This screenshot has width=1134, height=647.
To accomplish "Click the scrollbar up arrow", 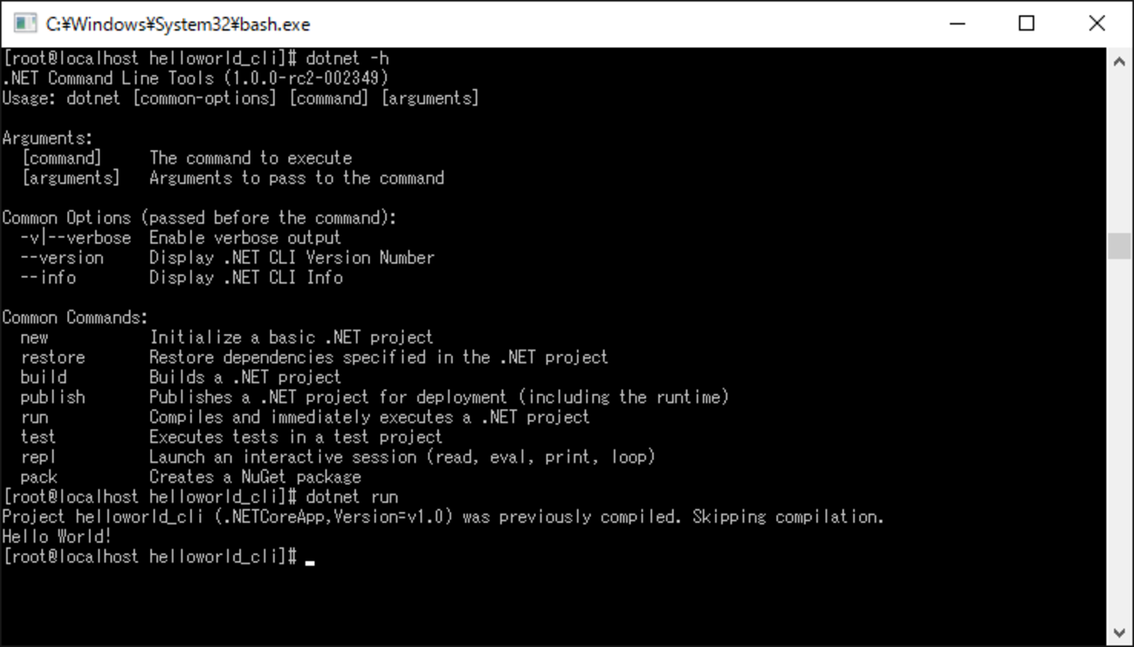I will (1119, 61).
